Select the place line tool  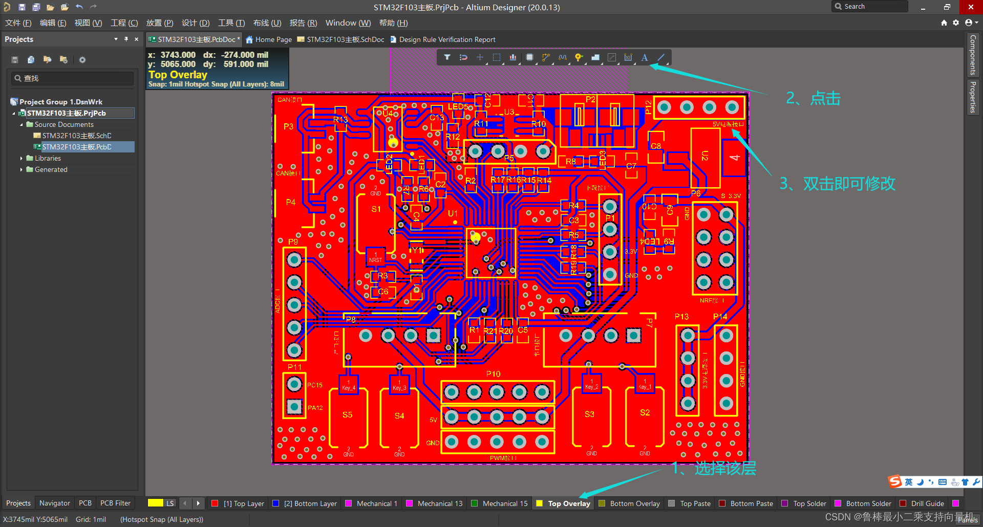[661, 57]
